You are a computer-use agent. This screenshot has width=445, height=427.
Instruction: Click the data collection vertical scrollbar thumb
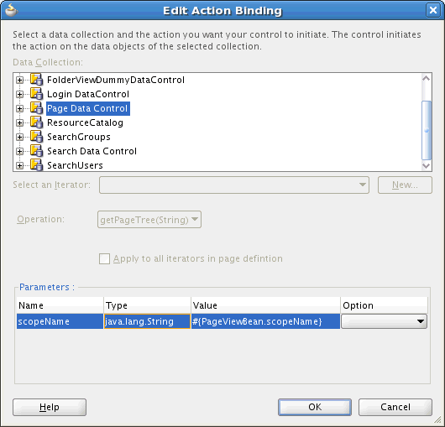click(x=427, y=130)
